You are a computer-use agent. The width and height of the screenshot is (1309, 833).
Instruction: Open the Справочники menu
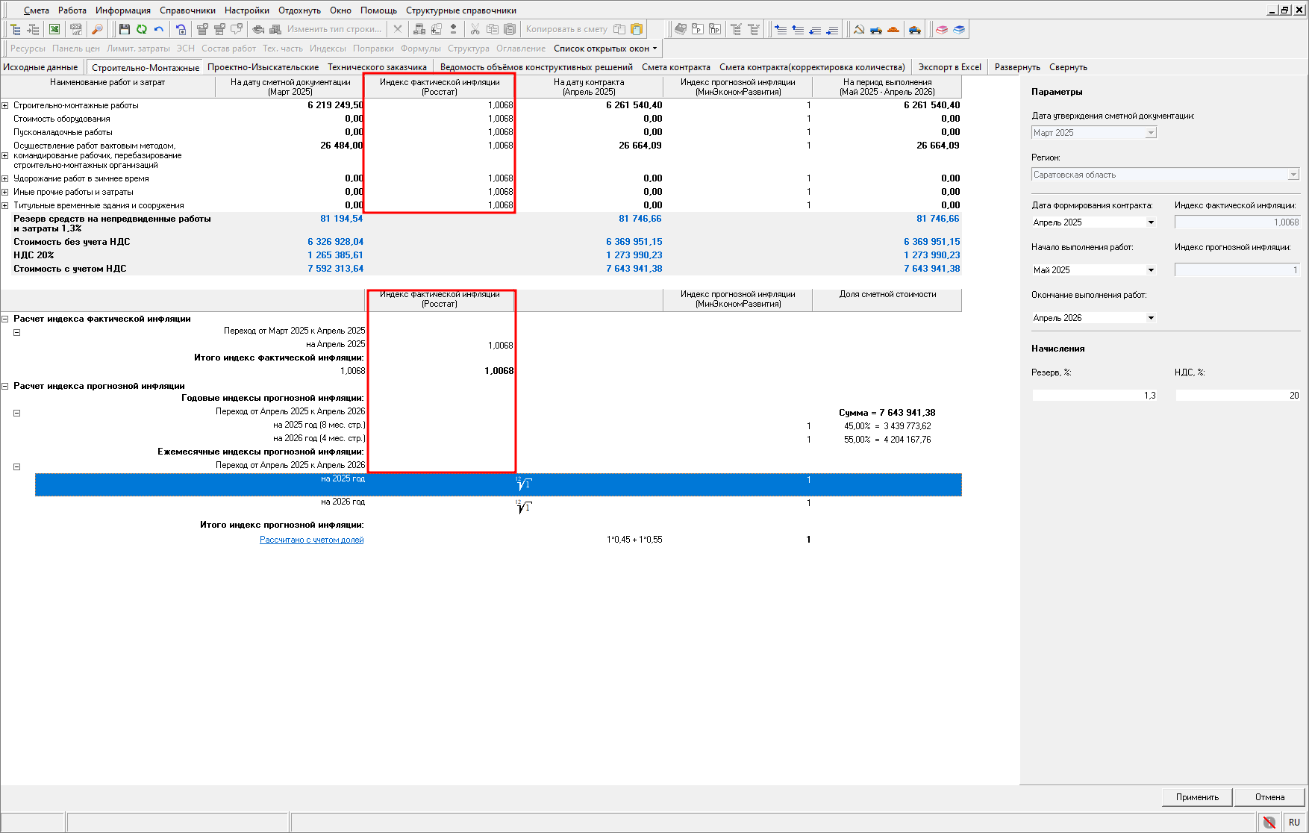[187, 10]
